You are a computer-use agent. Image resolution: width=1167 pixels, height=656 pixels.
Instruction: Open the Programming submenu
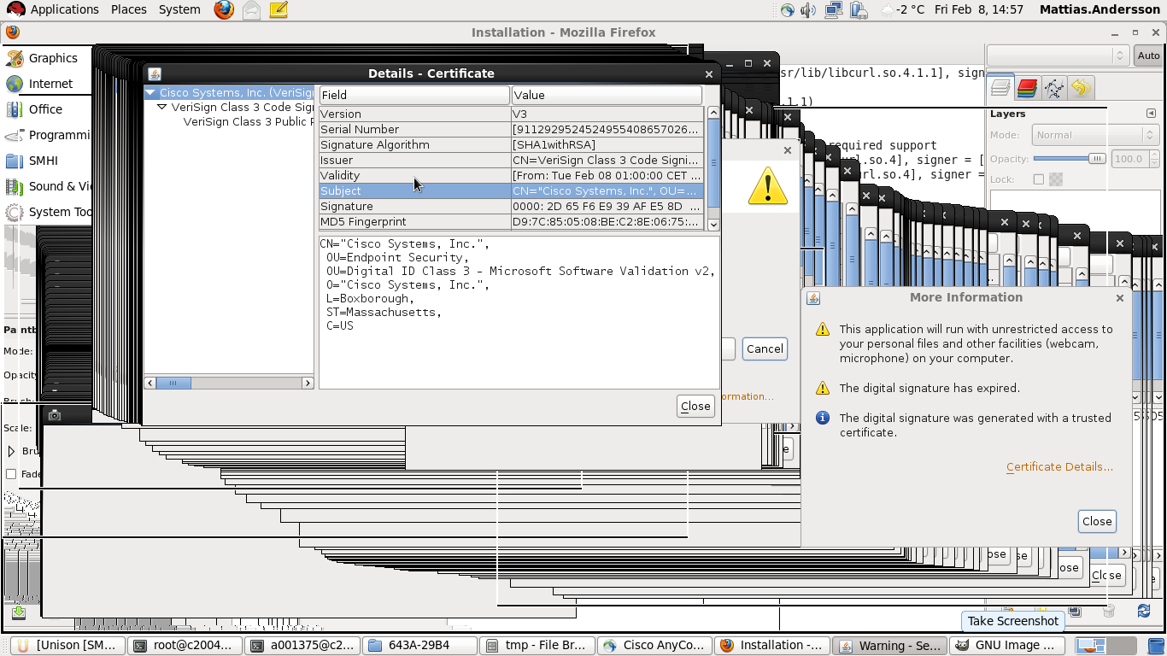point(50,135)
